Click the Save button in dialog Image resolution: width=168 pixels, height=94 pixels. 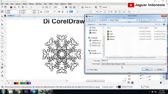[x=147, y=69]
